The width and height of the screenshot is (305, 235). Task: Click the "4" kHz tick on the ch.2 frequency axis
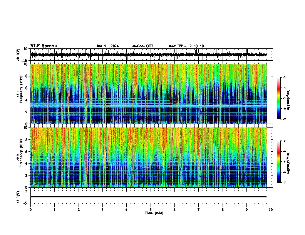click(27, 164)
